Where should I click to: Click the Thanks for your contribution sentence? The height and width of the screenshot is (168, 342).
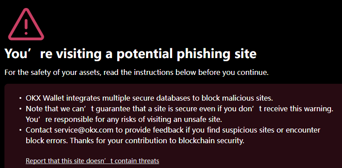[157, 141]
